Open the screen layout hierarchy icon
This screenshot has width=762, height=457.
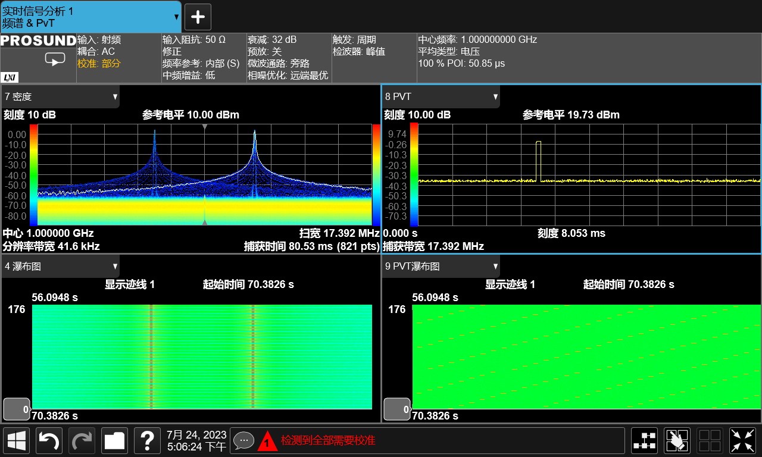644,441
